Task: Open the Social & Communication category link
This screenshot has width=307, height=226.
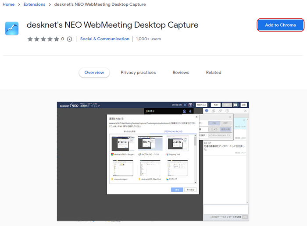Action: pos(105,39)
